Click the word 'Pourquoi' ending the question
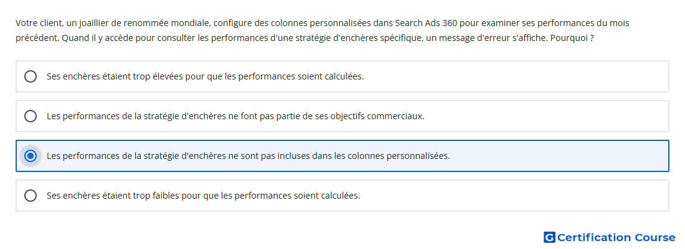The width and height of the screenshot is (685, 249). click(x=569, y=38)
